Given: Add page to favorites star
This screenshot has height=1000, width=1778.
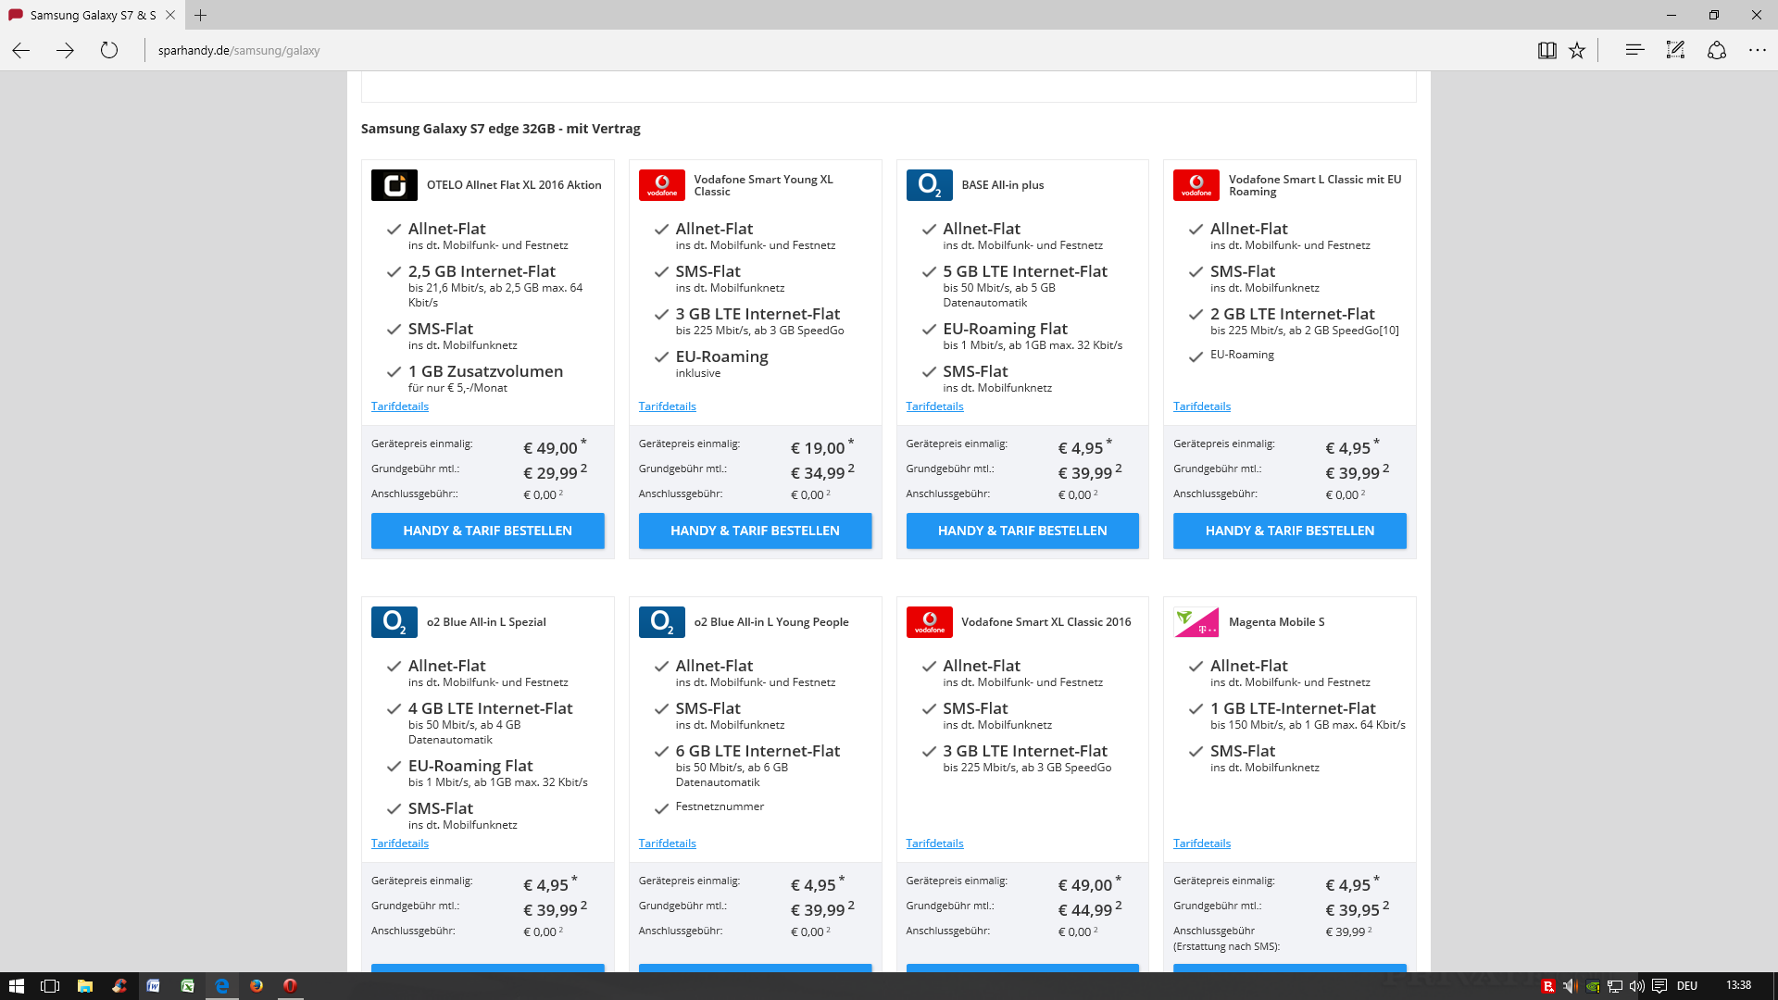Looking at the screenshot, I should coord(1577,50).
